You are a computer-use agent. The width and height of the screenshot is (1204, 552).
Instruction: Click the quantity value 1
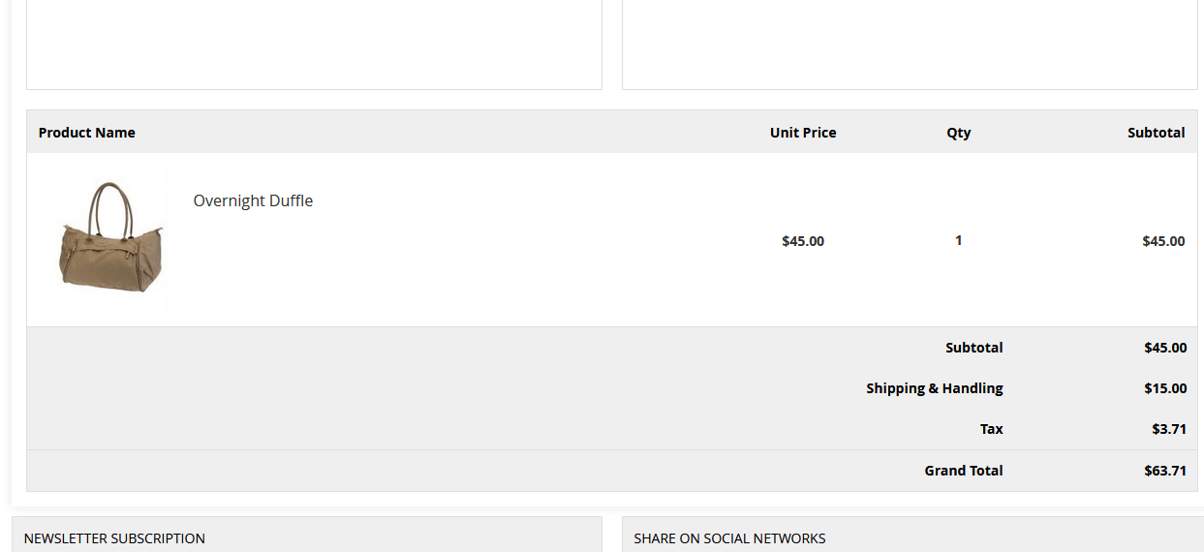(958, 240)
